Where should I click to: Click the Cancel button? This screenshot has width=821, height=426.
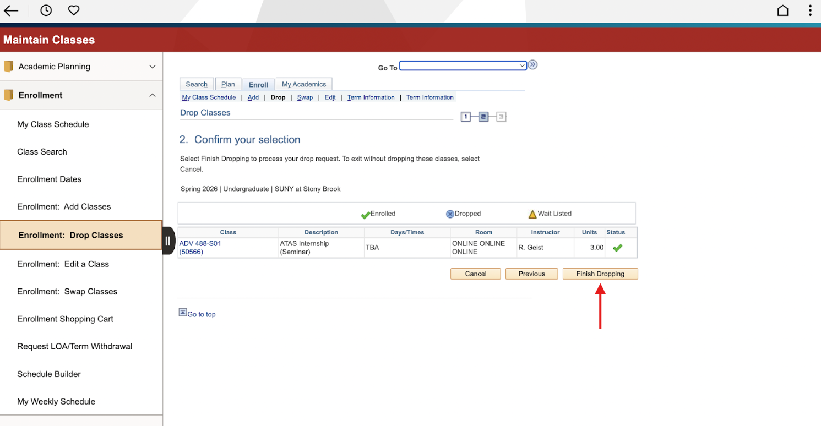476,274
